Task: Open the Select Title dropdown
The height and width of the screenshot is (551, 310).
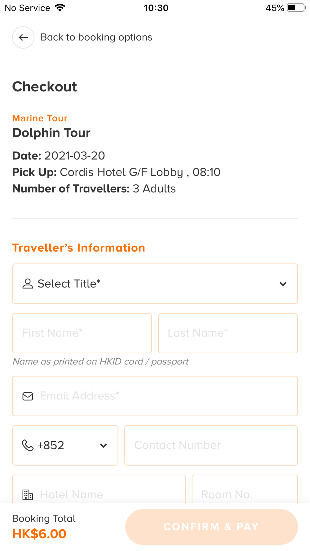Action: (x=155, y=284)
